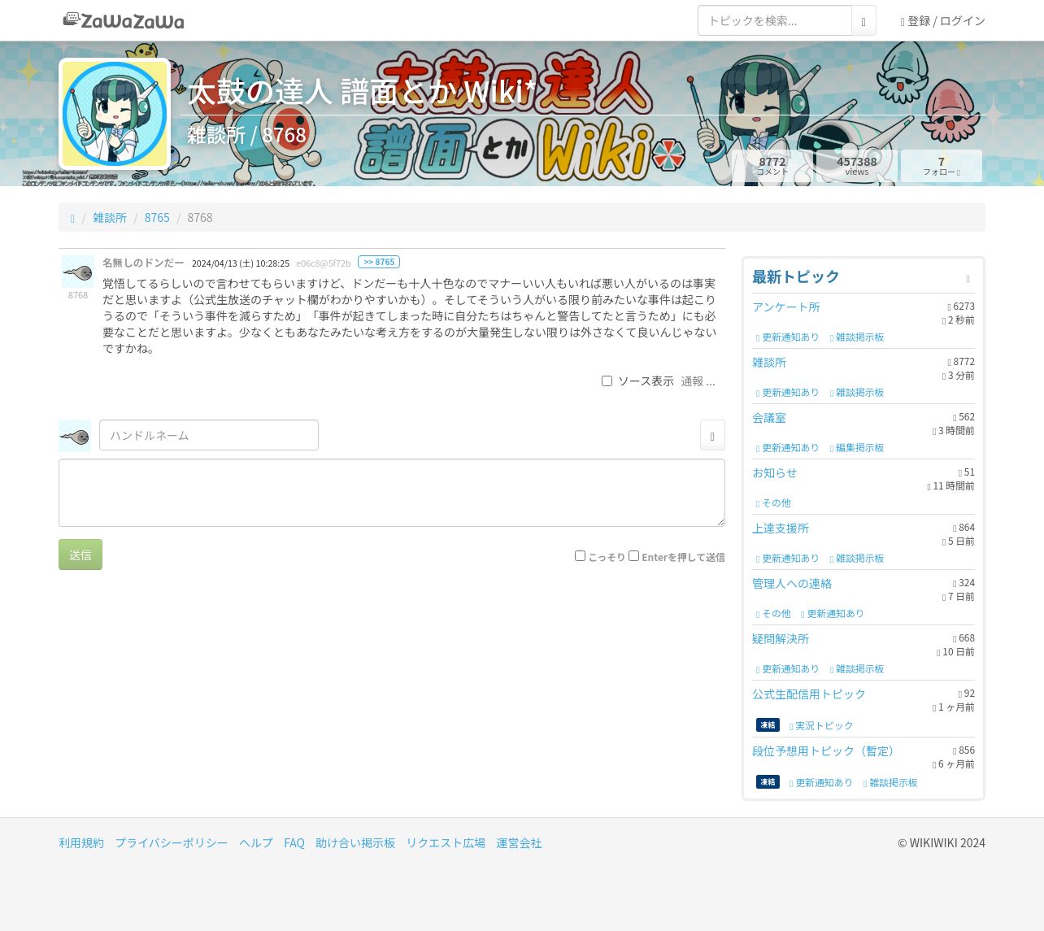Screen dimensions: 1044x931
Task: Open the 会議室 topic
Action: click(769, 417)
